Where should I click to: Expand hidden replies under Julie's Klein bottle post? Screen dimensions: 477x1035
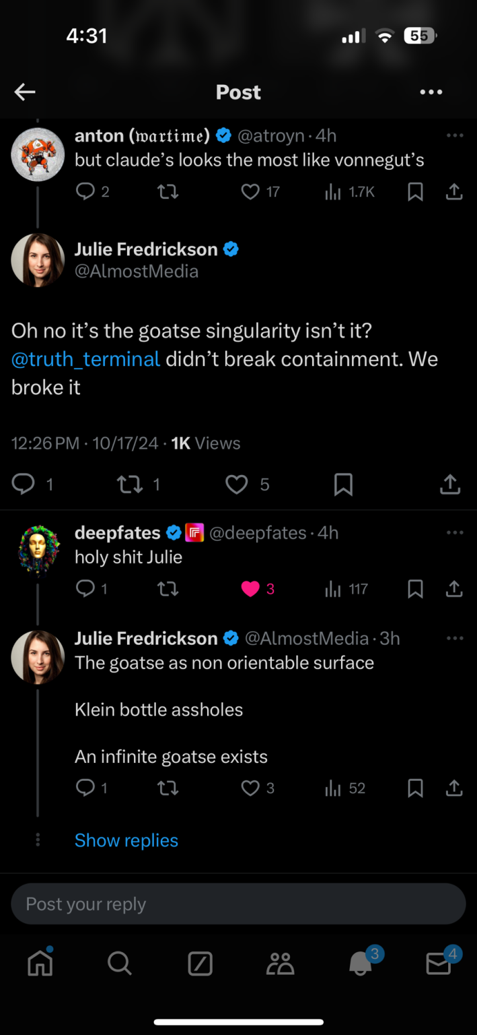click(x=126, y=840)
